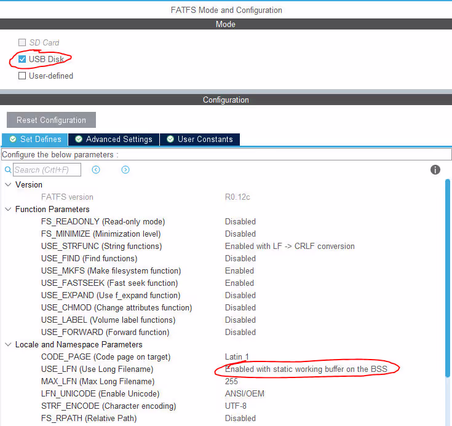452x426 pixels.
Task: Select FS_MINIMIZE (Minimization level) label
Action: (x=101, y=234)
